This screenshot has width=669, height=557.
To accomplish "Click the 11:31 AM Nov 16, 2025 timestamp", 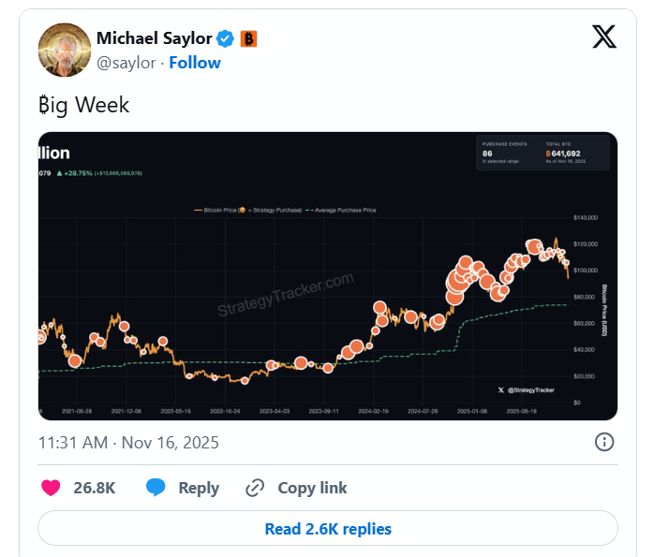I will 128,442.
